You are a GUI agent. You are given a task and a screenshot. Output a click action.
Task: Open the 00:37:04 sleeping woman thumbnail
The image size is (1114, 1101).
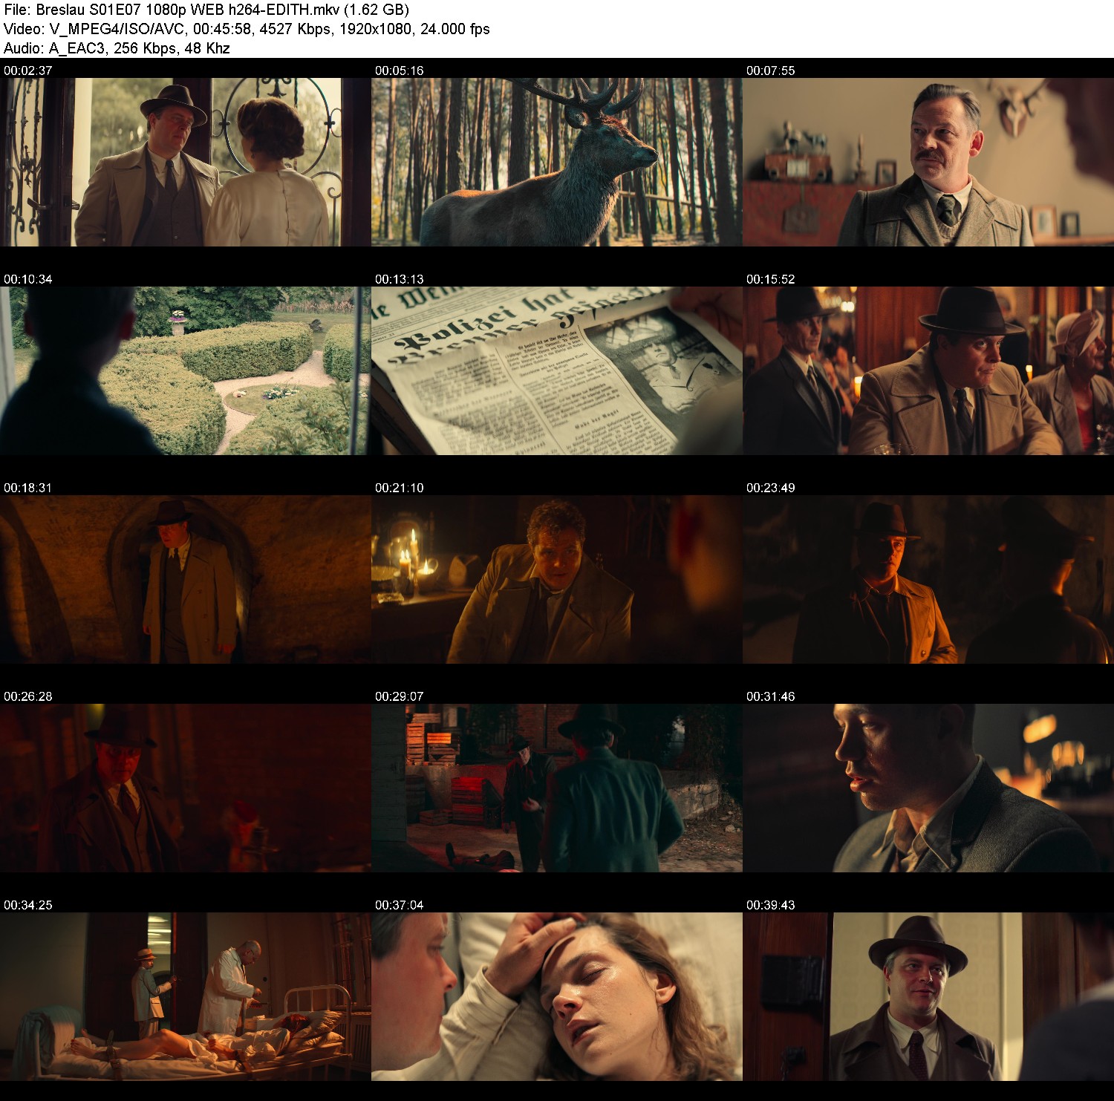pyautogui.click(x=557, y=996)
